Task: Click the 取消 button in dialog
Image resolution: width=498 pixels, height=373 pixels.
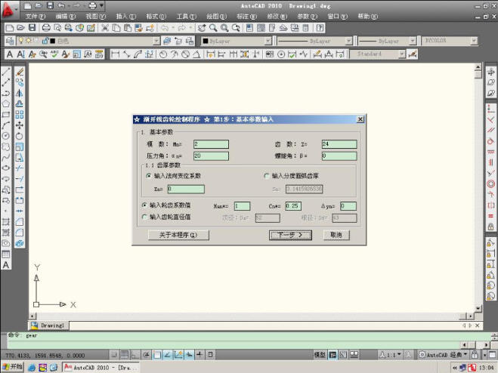Action: coord(336,235)
